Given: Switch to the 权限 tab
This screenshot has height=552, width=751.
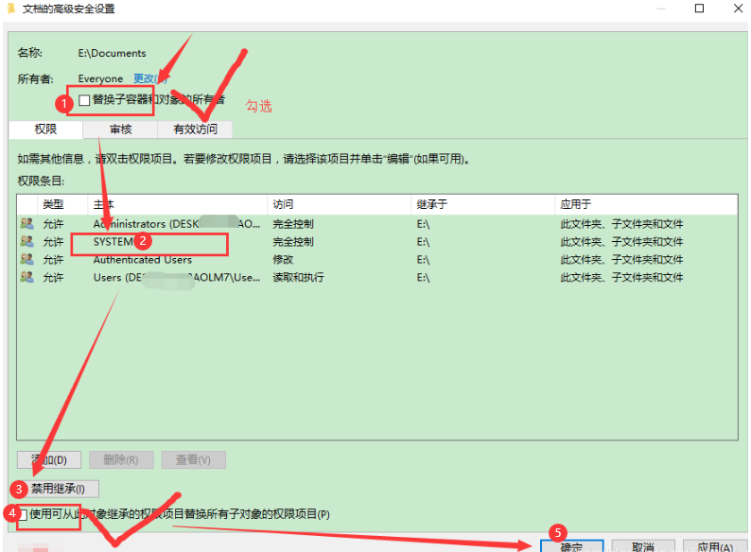Looking at the screenshot, I should click(x=45, y=129).
